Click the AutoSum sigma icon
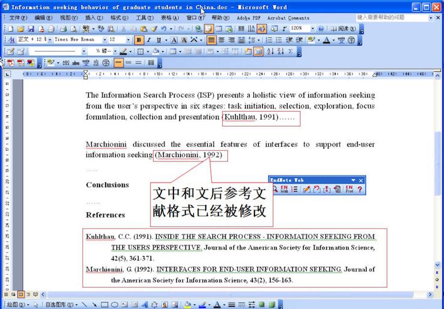 (291, 52)
